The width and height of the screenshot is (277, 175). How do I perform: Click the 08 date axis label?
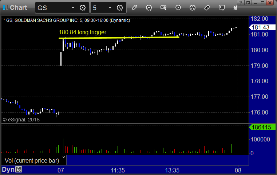click(x=238, y=170)
